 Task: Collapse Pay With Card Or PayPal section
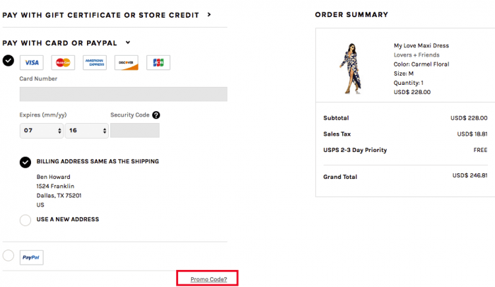coord(128,43)
